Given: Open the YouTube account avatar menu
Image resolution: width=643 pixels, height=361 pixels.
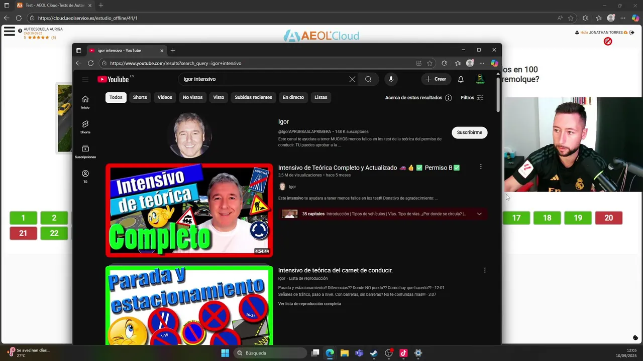Looking at the screenshot, I should click(480, 79).
